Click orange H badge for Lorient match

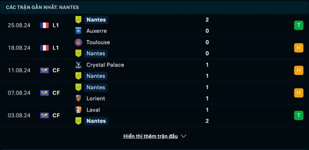coord(299,93)
